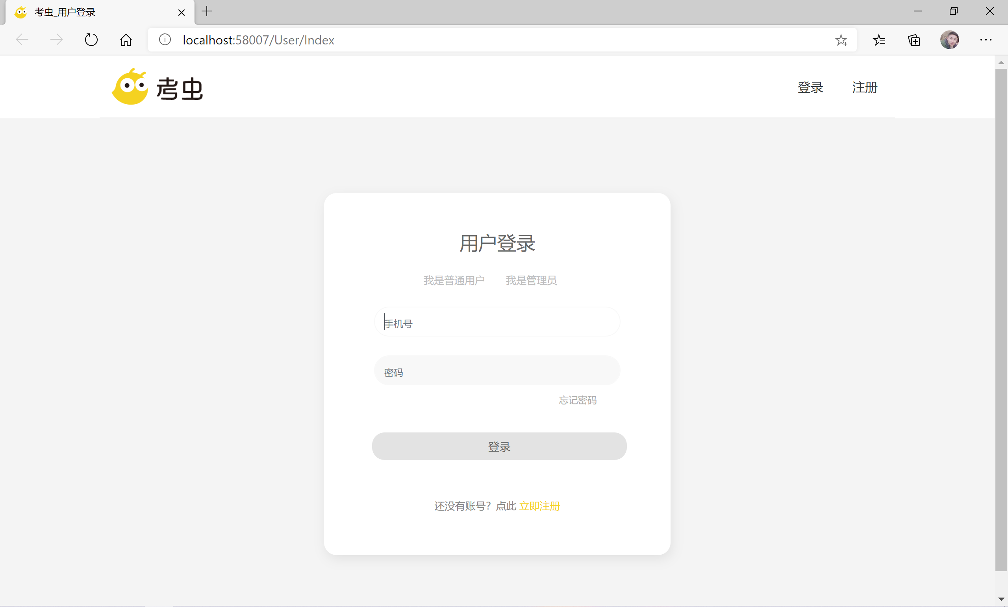1008x607 pixels.
Task: Add this page to favorites
Action: tap(841, 40)
